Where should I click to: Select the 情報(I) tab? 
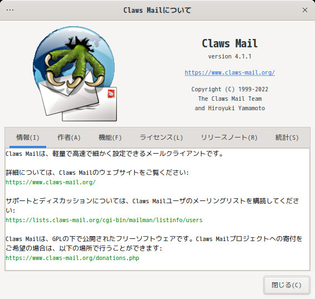pos(28,138)
